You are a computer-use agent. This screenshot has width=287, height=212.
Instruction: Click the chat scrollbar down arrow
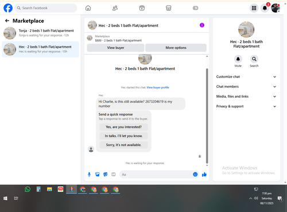[x=207, y=165]
